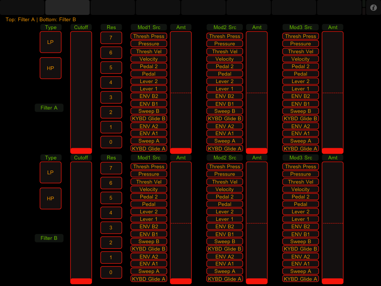Set Filter A resonance to 7
Screen dimensions: 381x286
tap(111, 38)
